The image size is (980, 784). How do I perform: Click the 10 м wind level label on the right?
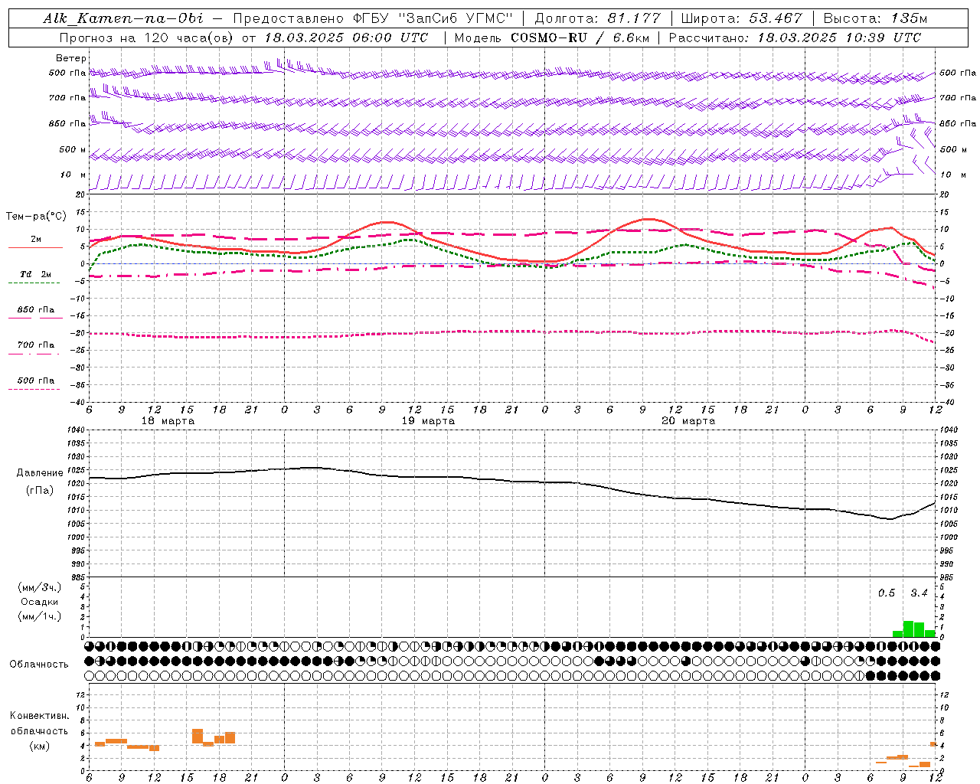[952, 175]
